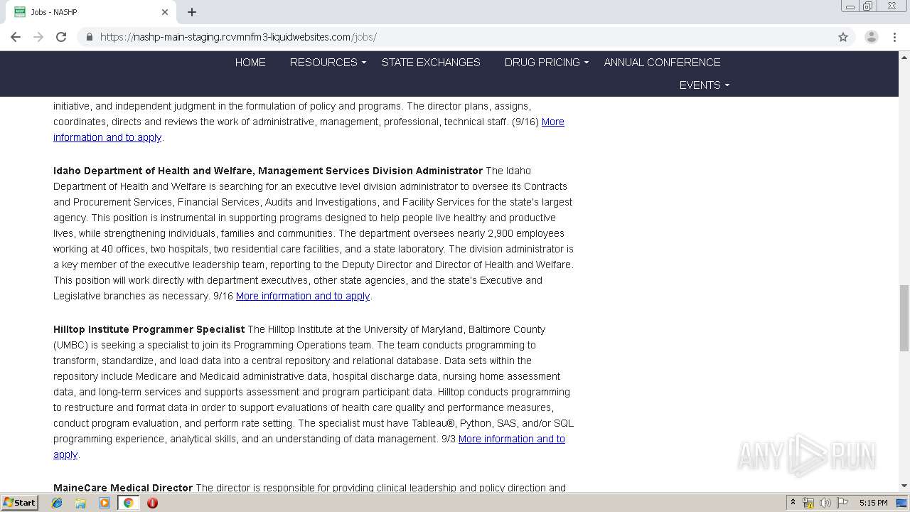Click the page vertical scrollbar thumb
The image size is (910, 512).
click(904, 317)
